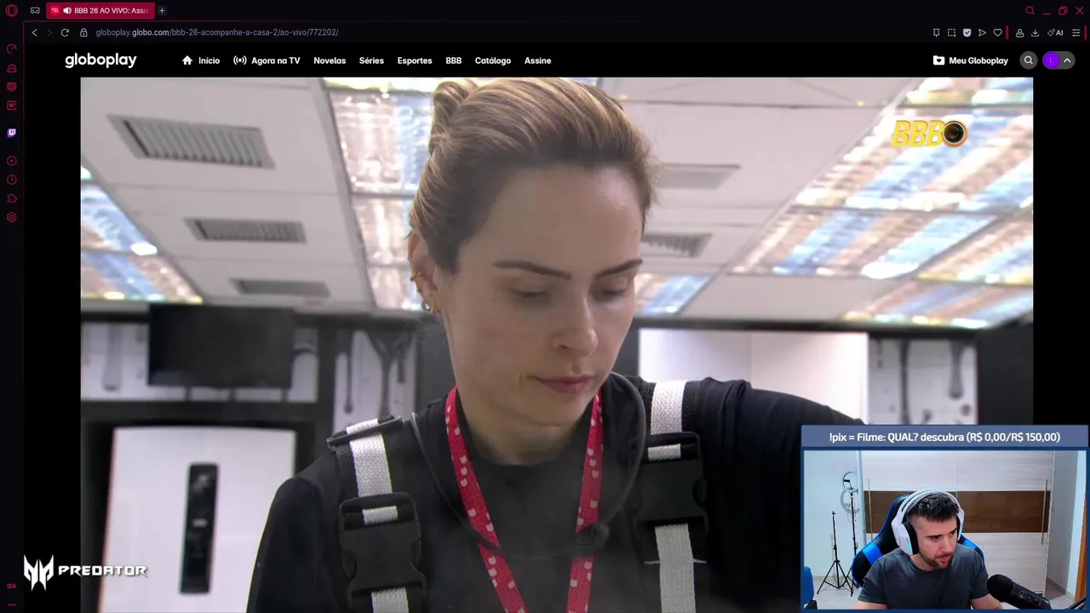This screenshot has width=1090, height=613.
Task: Open Easy Setup sliders icon
Action: (1076, 32)
